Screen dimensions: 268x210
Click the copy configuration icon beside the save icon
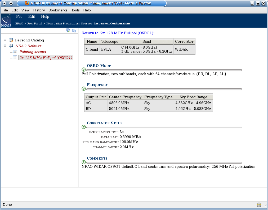pyautogui.click(x=74, y=31)
